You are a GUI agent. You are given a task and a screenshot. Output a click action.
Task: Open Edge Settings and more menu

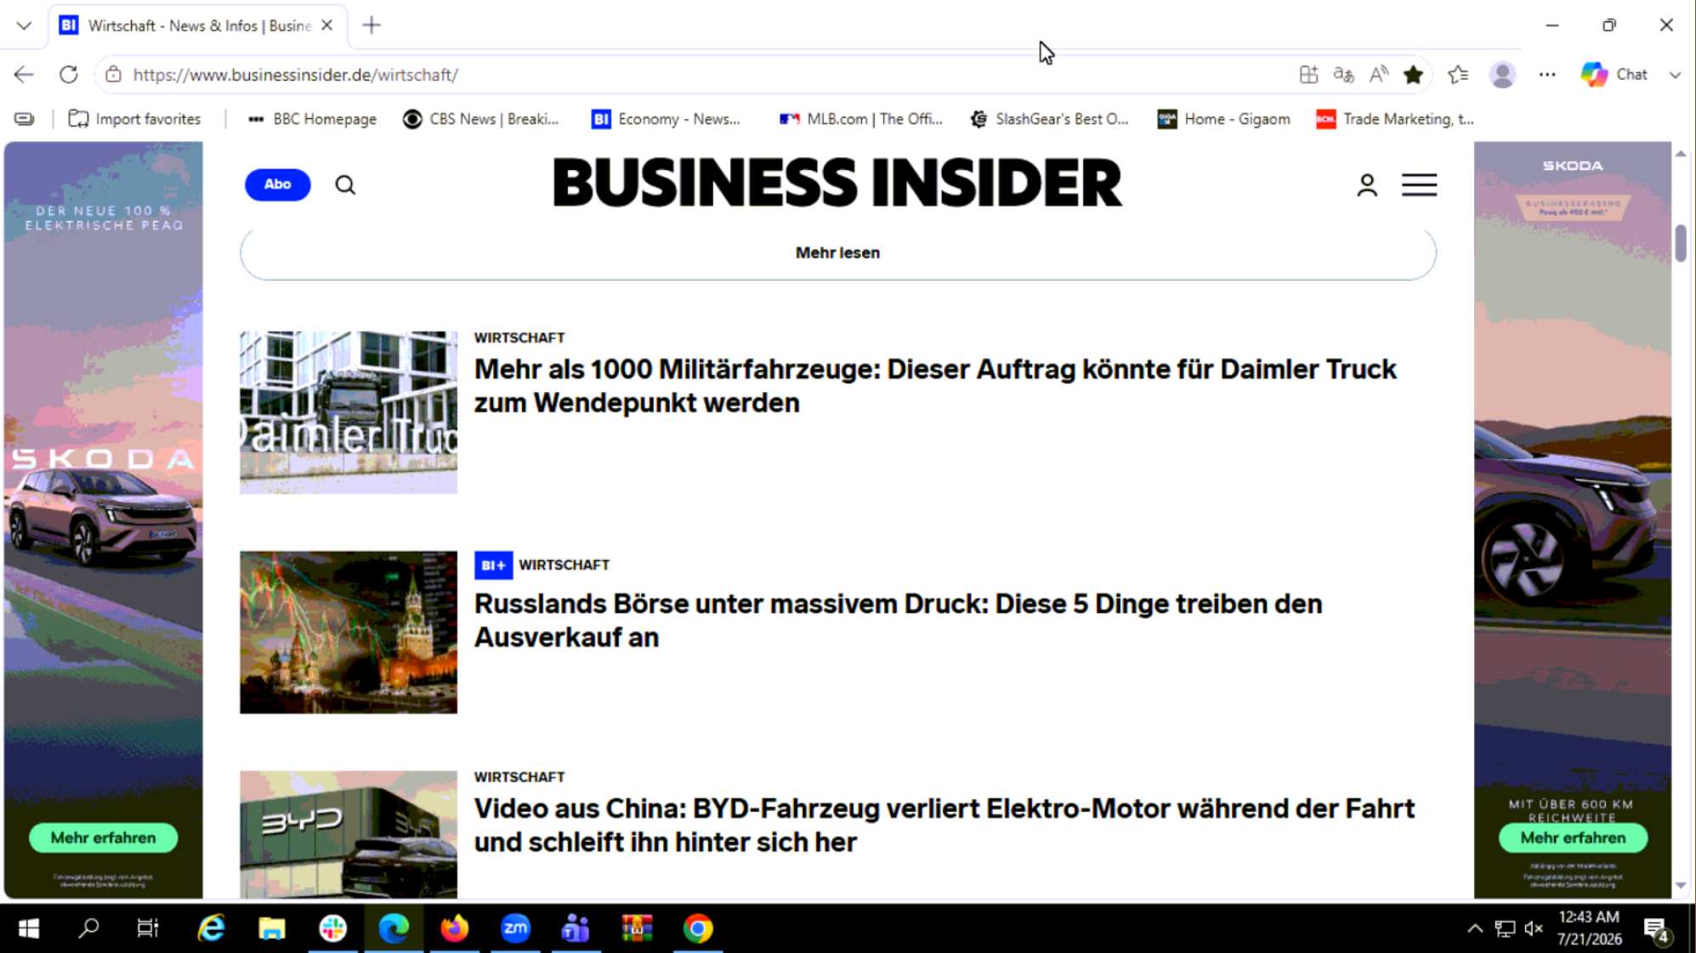[1547, 75]
